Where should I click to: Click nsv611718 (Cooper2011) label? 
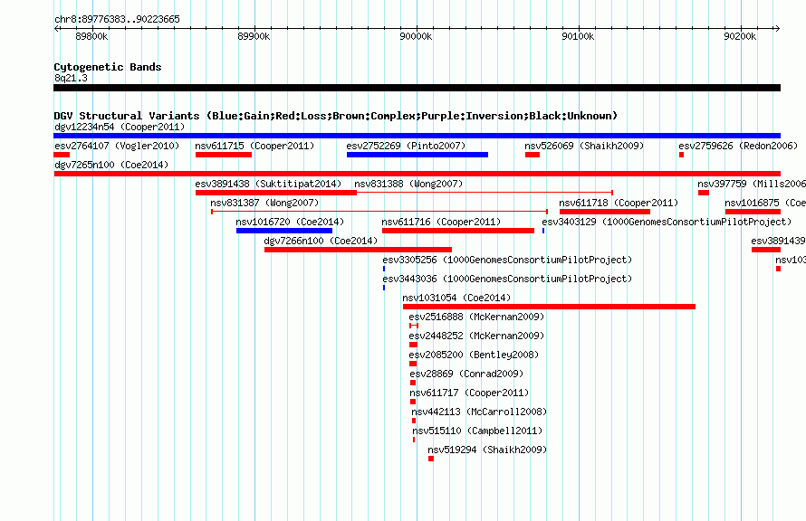(619, 203)
